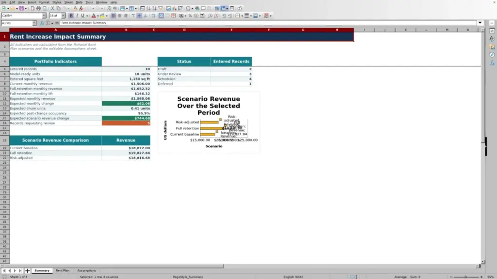Switch to the Assumptions sheet tab
Image resolution: width=497 pixels, height=279 pixels.
(86, 271)
